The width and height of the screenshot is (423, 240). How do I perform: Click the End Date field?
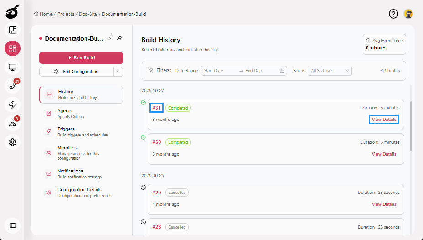[x=260, y=71]
